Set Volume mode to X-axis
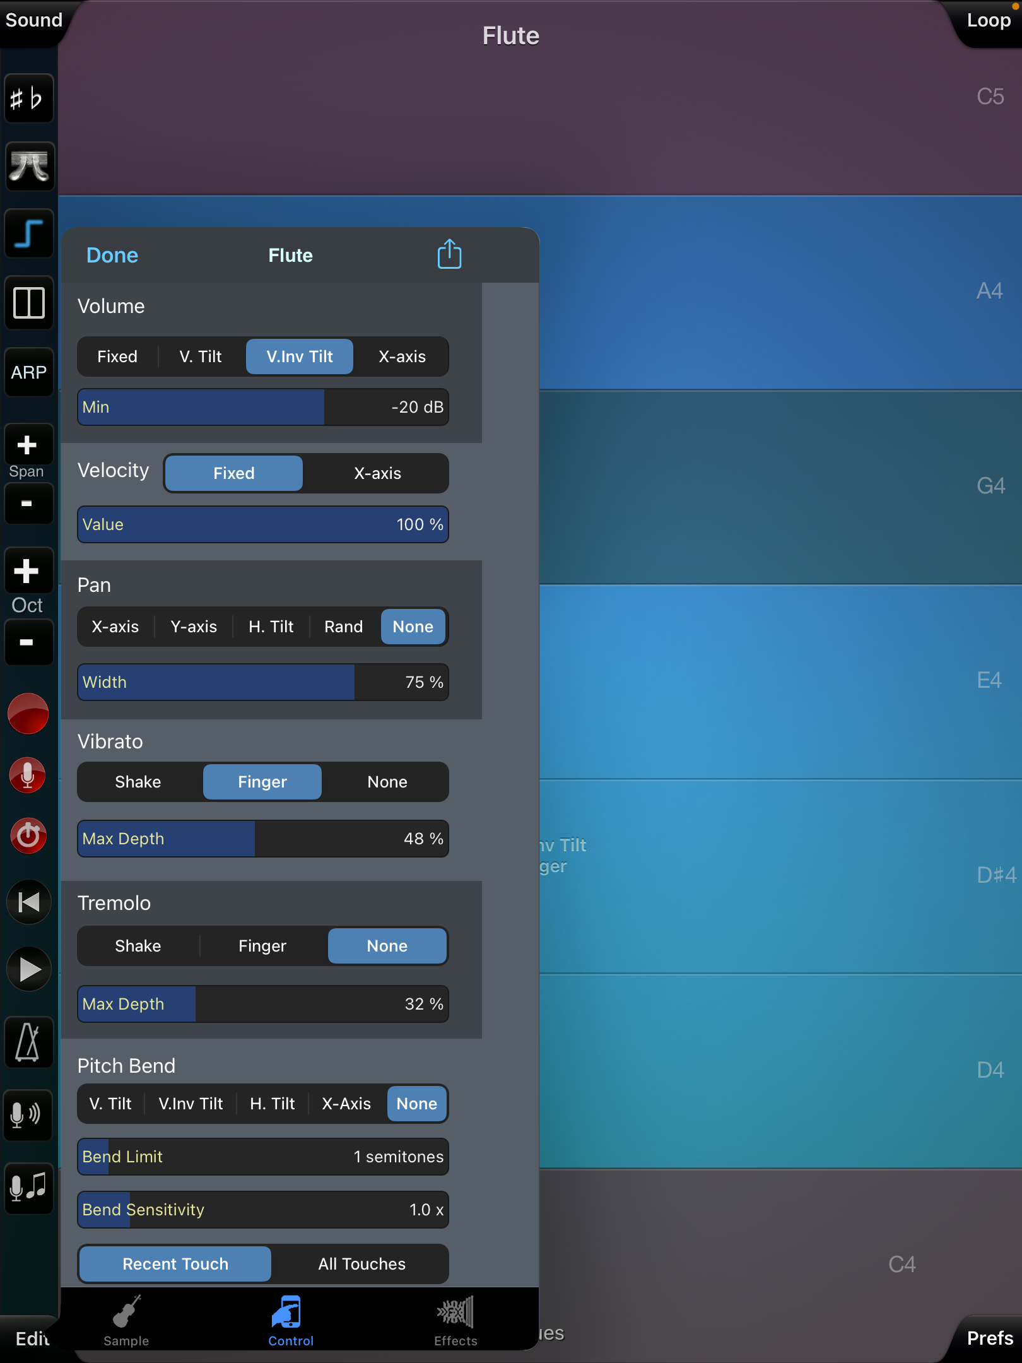This screenshot has height=1363, width=1022. click(402, 357)
